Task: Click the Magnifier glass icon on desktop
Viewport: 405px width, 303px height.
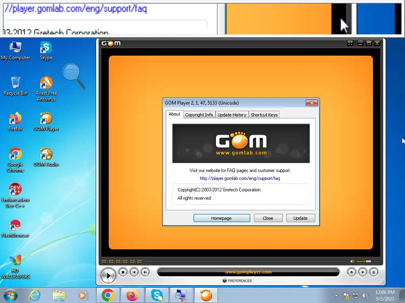Action: coord(74,76)
